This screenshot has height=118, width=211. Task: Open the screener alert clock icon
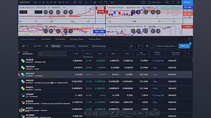(x=147, y=46)
